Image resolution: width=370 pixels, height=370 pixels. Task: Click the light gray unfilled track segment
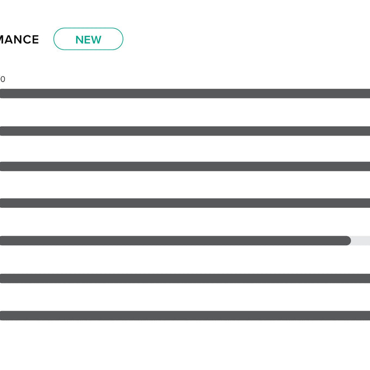[x=361, y=240]
